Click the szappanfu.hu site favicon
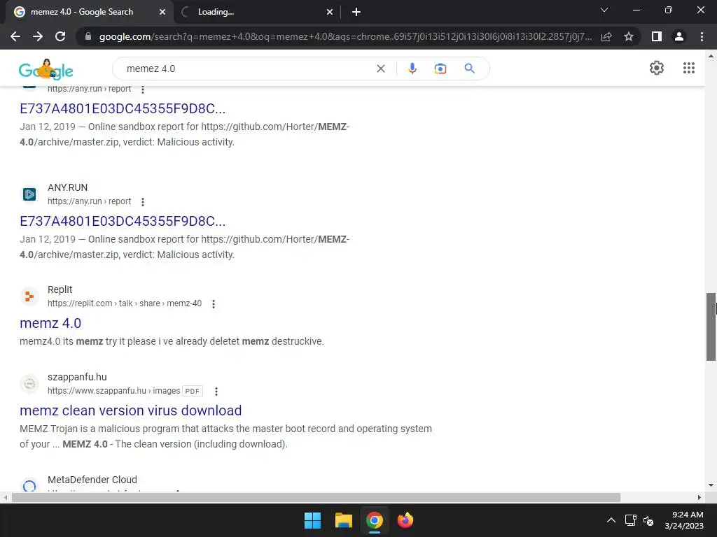The width and height of the screenshot is (717, 537). coord(29,384)
